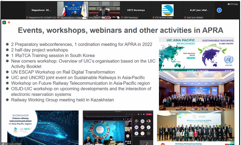Select the RAI Mr Hossein Ashouri video
The height and width of the screenshot is (145, 241).
(x=73, y=9)
